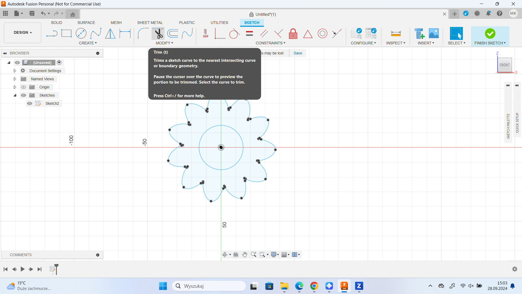
Task: Click the FINISH SKETCH button
Action: [x=490, y=36]
